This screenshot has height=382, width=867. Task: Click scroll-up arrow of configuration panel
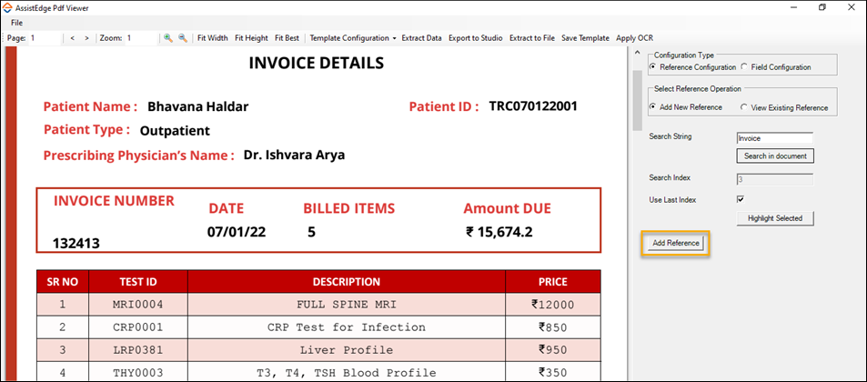point(637,53)
